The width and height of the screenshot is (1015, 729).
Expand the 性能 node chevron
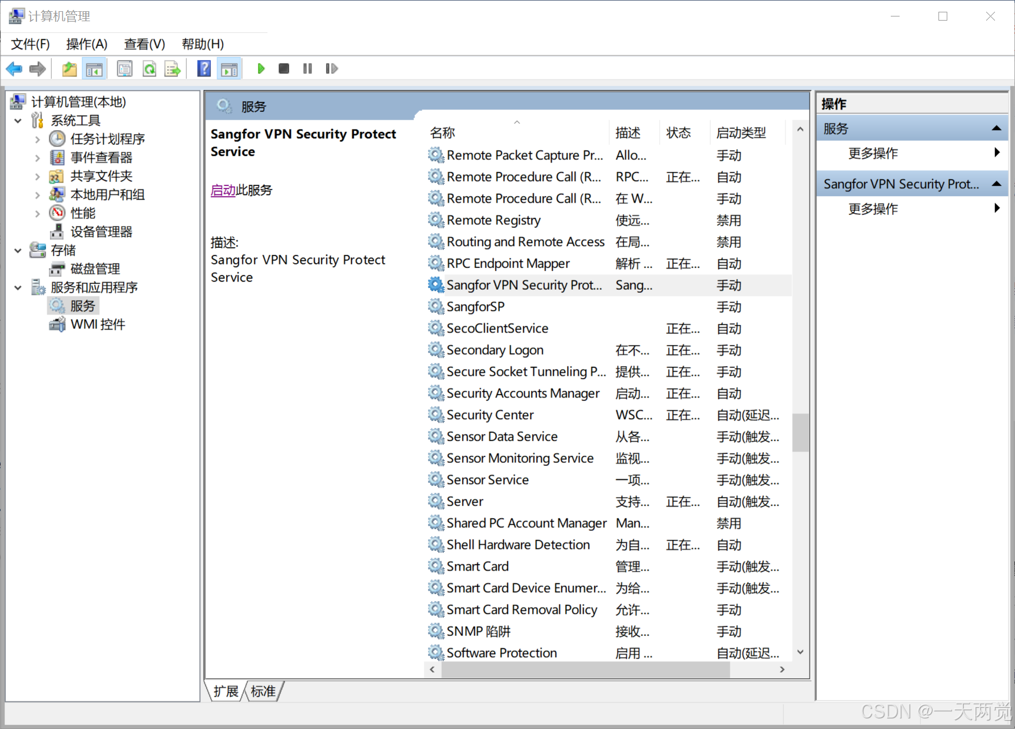pyautogui.click(x=38, y=213)
